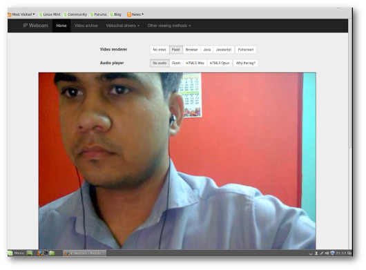Open the file manager folder icon

click(x=52, y=253)
